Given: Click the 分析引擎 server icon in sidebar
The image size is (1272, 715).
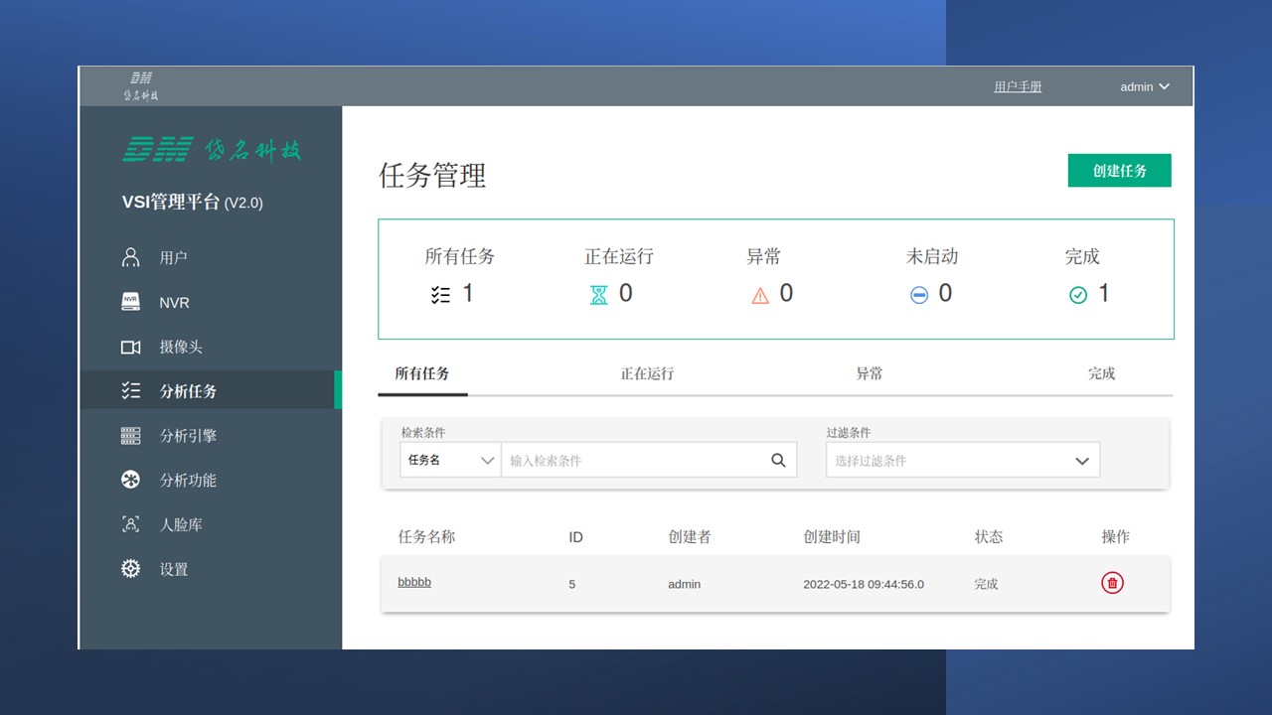Looking at the screenshot, I should [x=130, y=435].
